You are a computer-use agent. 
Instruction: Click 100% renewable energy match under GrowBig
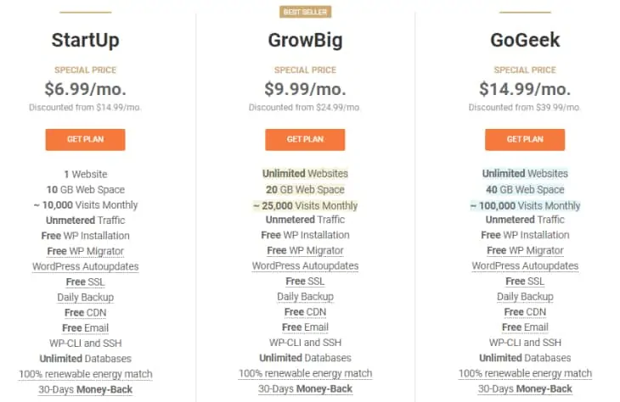305,373
